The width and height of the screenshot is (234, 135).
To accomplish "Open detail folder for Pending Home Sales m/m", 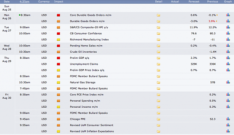I will (x=158, y=46).
